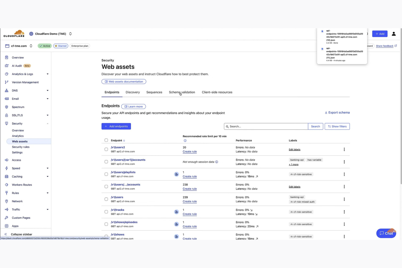Expand the Email sidebar section
Screen dimensions: 402x268
click(x=48, y=99)
